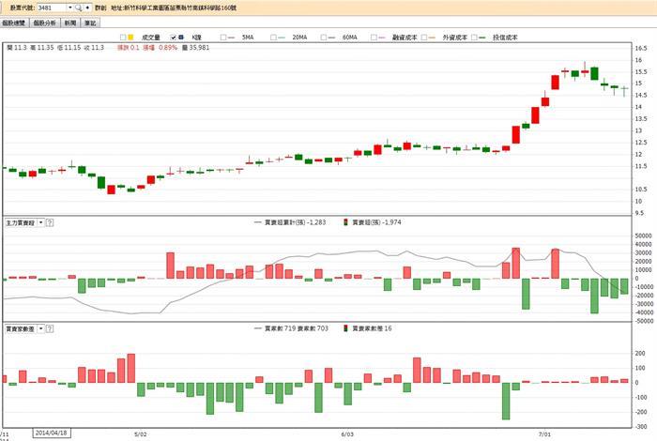Click the 買賣超累計 gray line legend icon
This screenshot has width=657, height=441.
[x=260, y=223]
